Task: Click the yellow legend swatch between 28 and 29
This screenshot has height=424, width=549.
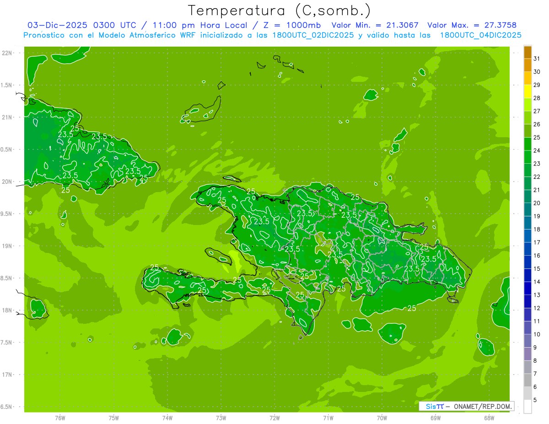Action: coord(527,91)
